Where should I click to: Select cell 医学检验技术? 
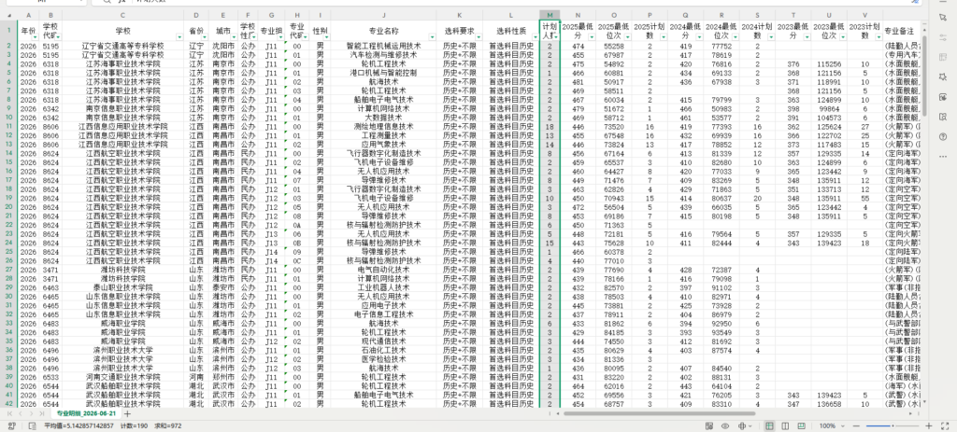tap(383, 359)
